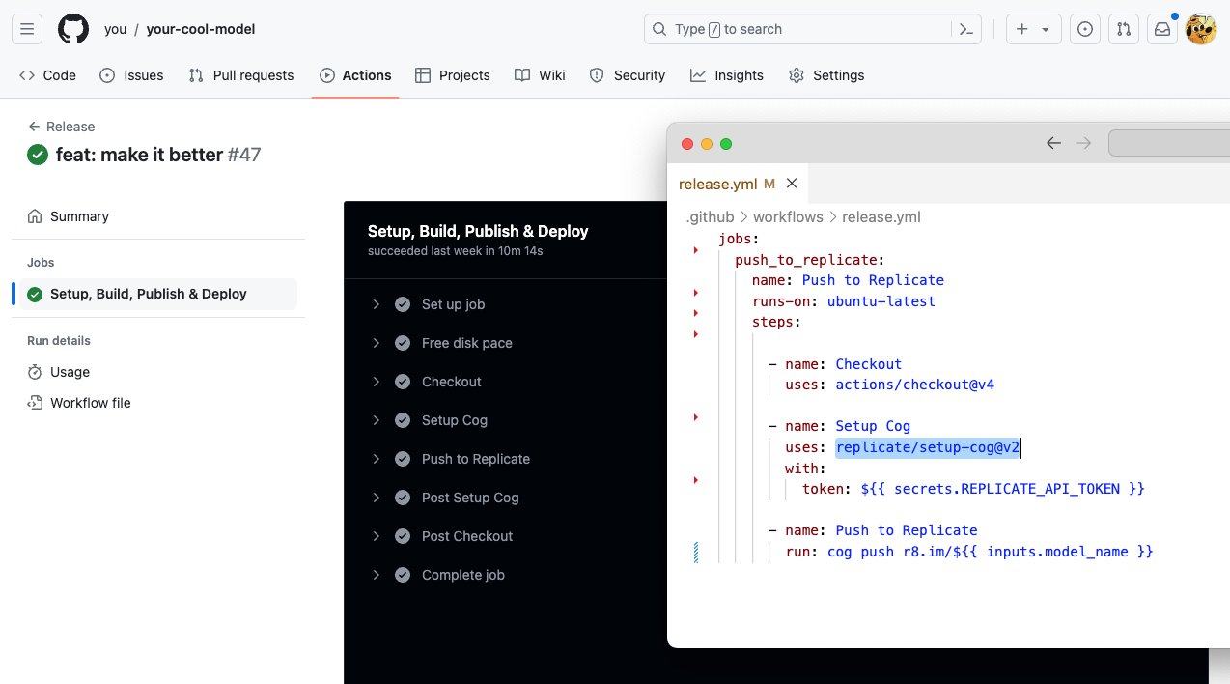Viewport: 1230px width, 684px height.
Task: Open the Workflow file link
Action: pyautogui.click(x=90, y=403)
